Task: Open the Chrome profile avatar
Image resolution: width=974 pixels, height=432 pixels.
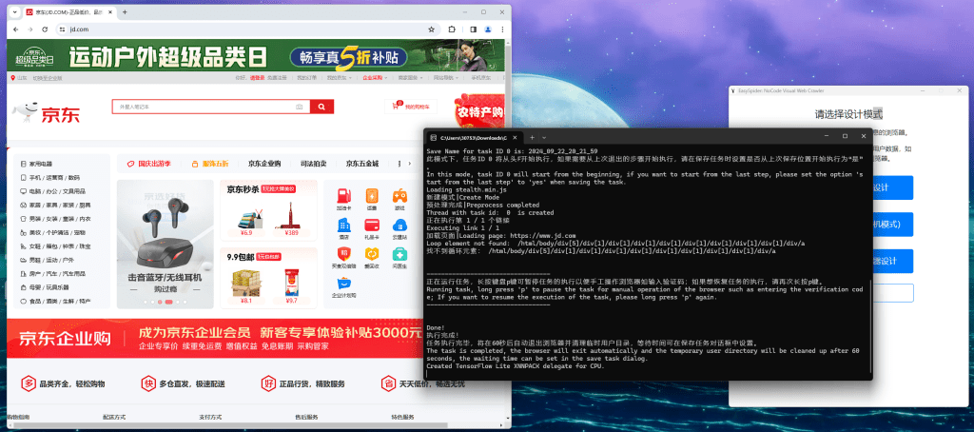Action: click(x=488, y=29)
